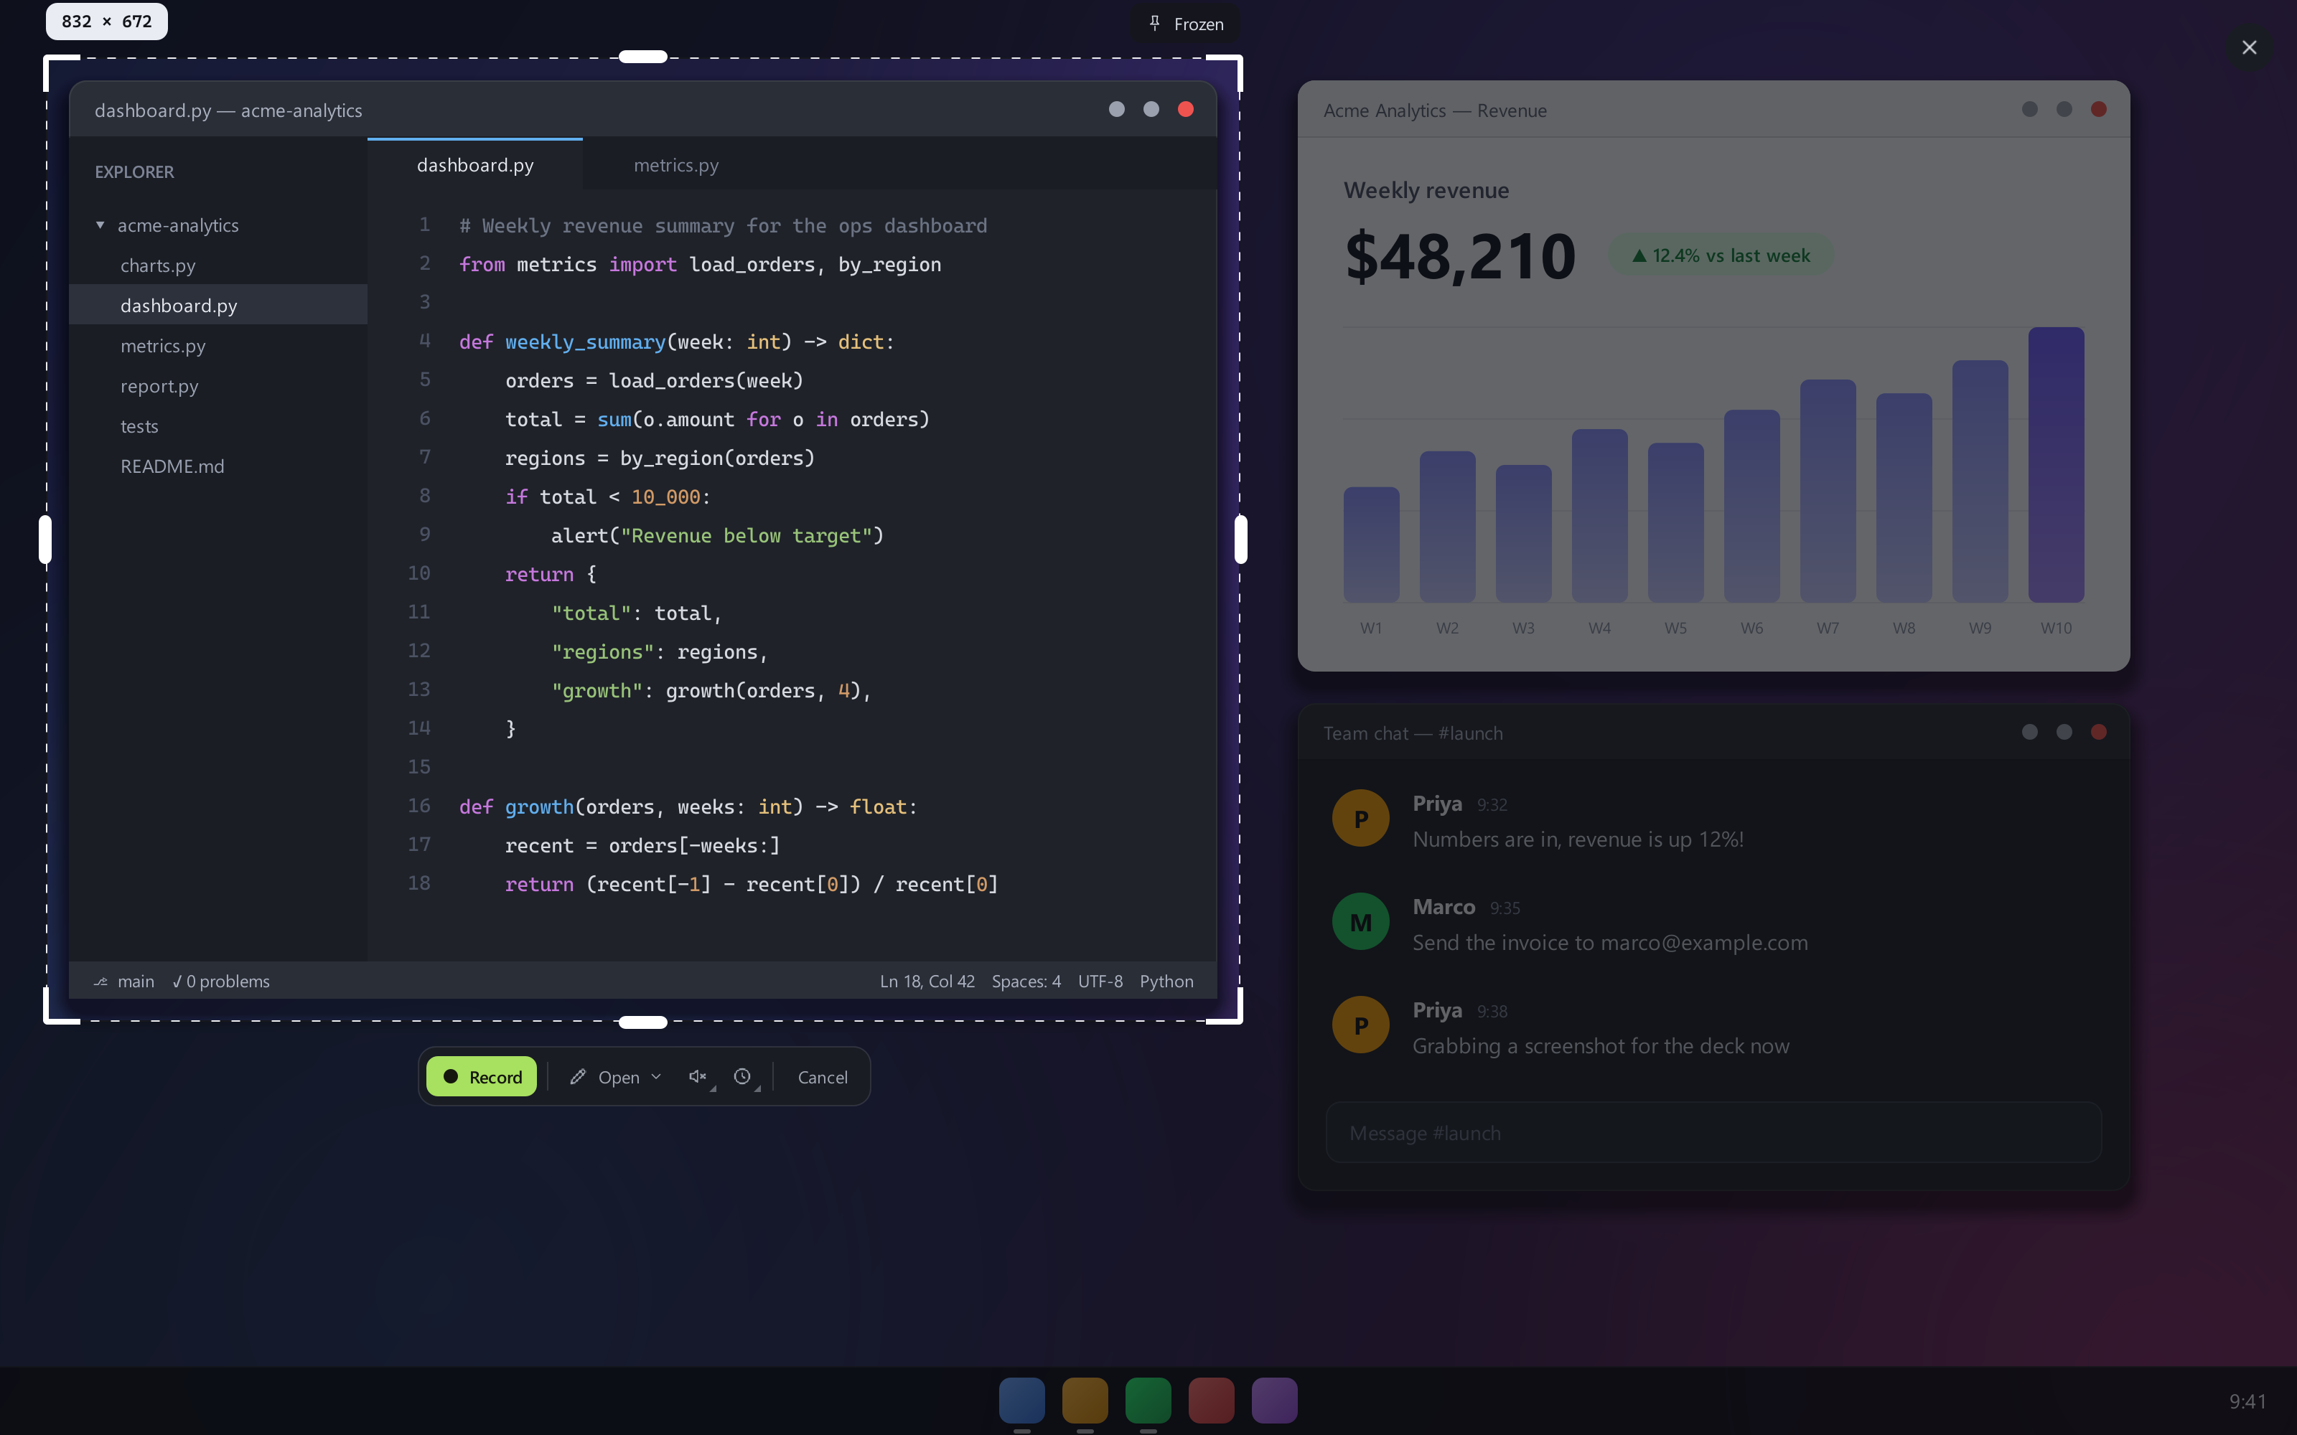Click the main branch icon in status bar
The height and width of the screenshot is (1435, 2297).
point(100,982)
